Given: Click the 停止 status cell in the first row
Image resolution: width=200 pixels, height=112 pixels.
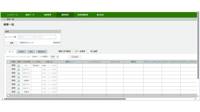Looking at the screenshot, I should pyautogui.click(x=26, y=66).
